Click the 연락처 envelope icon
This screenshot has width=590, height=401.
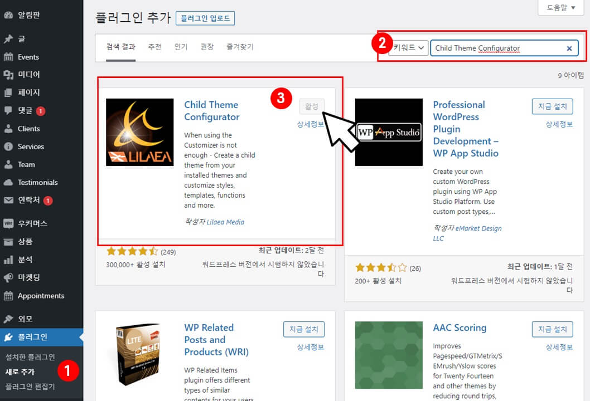point(8,200)
